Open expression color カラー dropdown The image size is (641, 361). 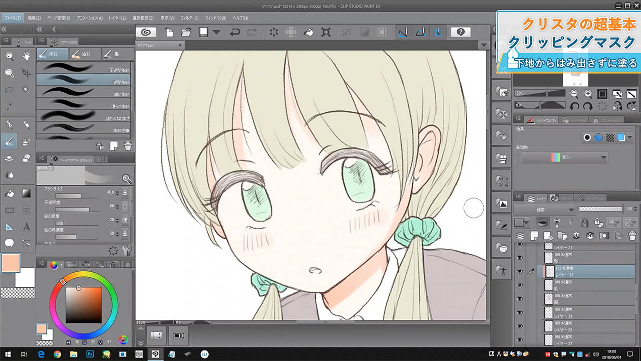[564, 157]
